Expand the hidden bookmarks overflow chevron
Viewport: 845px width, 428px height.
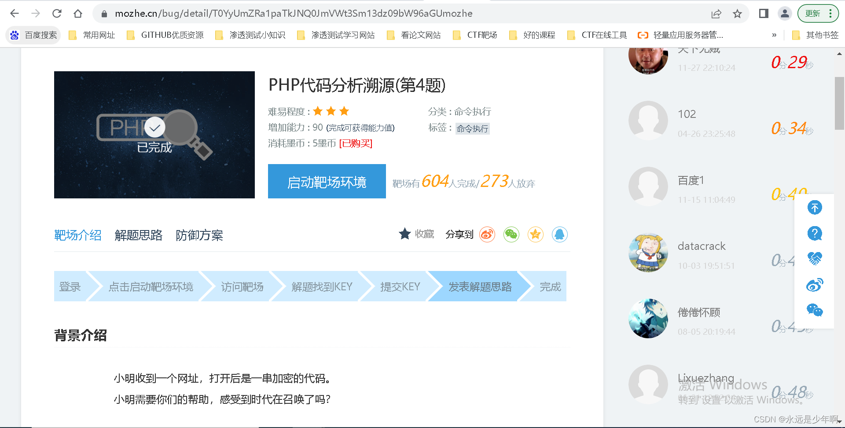tap(774, 35)
